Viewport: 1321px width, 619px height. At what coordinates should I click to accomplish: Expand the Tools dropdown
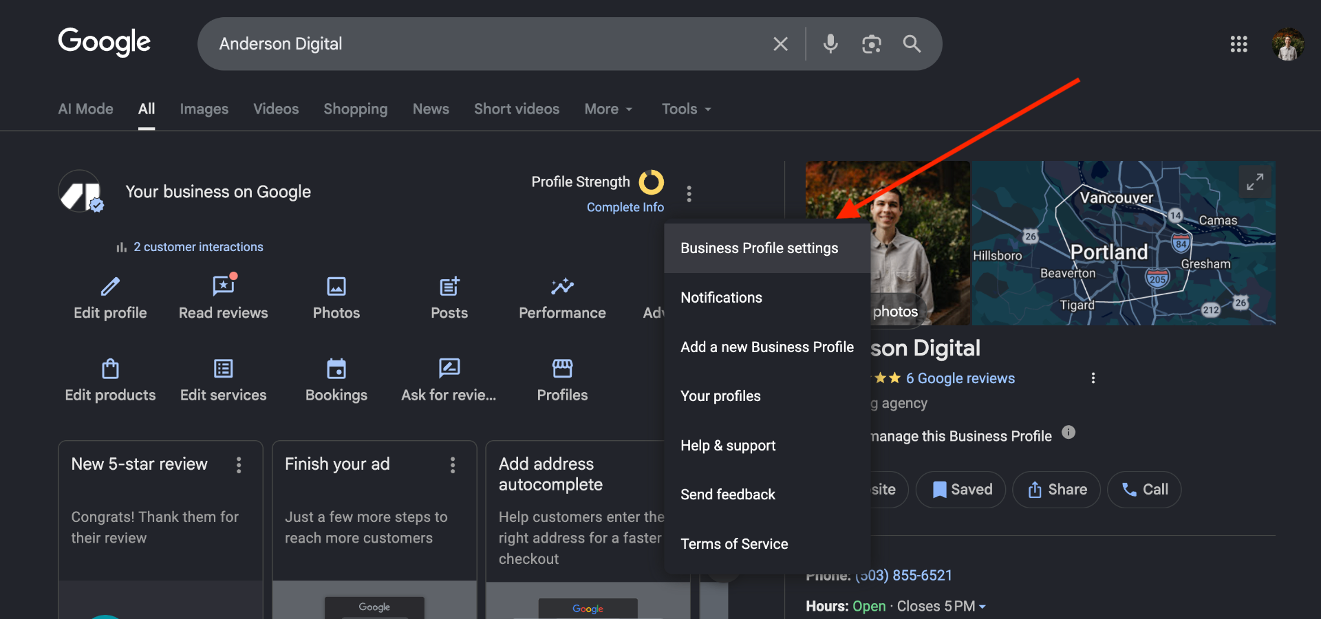pyautogui.click(x=686, y=109)
